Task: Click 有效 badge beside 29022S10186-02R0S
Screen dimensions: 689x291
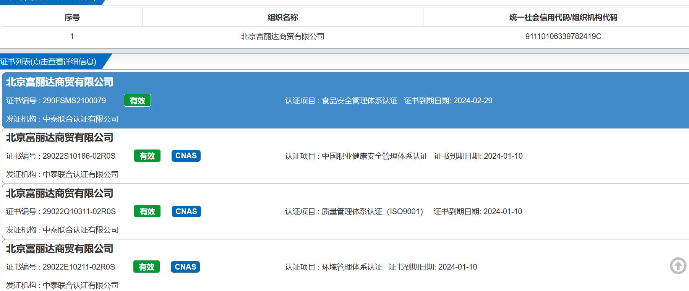Action: point(147,156)
